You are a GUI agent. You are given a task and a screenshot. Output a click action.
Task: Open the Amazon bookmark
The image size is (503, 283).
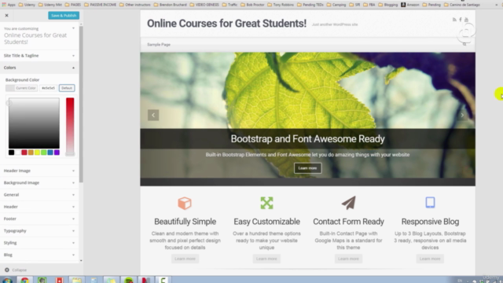pyautogui.click(x=410, y=5)
